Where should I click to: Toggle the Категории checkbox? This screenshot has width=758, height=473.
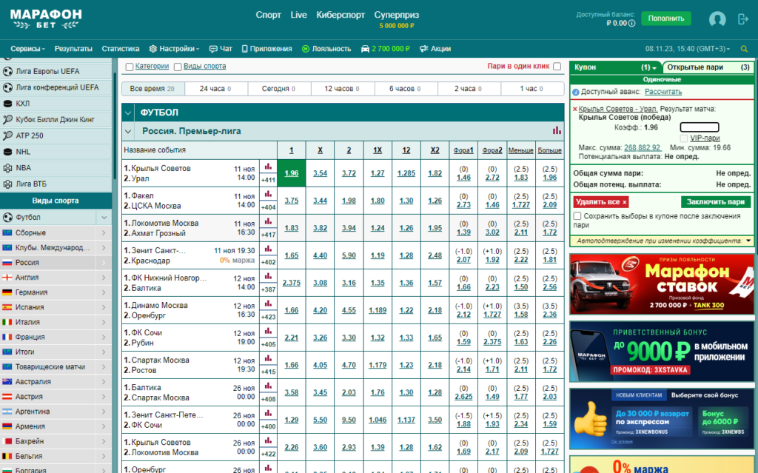pyautogui.click(x=129, y=67)
